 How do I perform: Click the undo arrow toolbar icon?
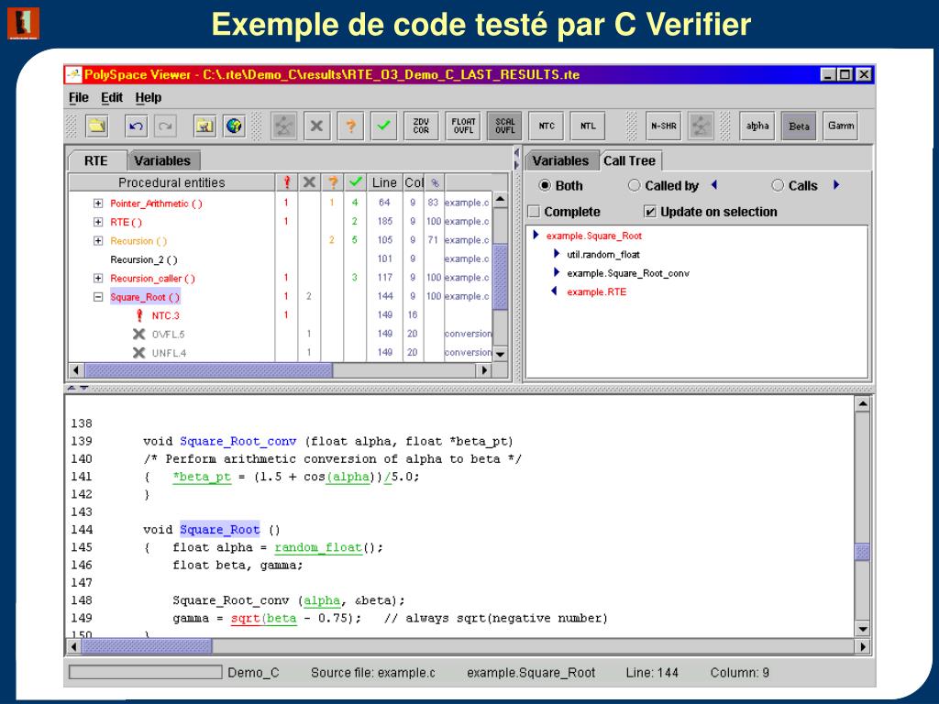point(137,126)
